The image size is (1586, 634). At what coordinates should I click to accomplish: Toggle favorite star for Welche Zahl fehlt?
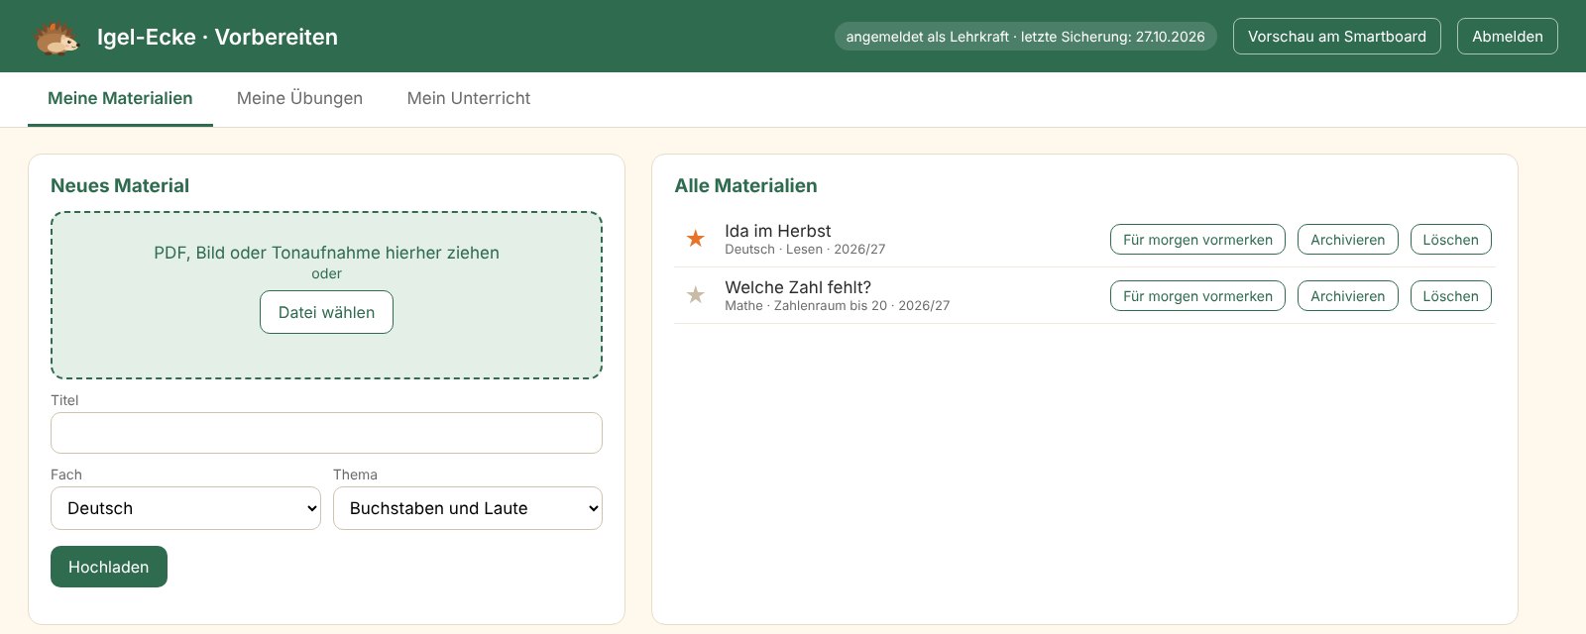pyautogui.click(x=696, y=295)
